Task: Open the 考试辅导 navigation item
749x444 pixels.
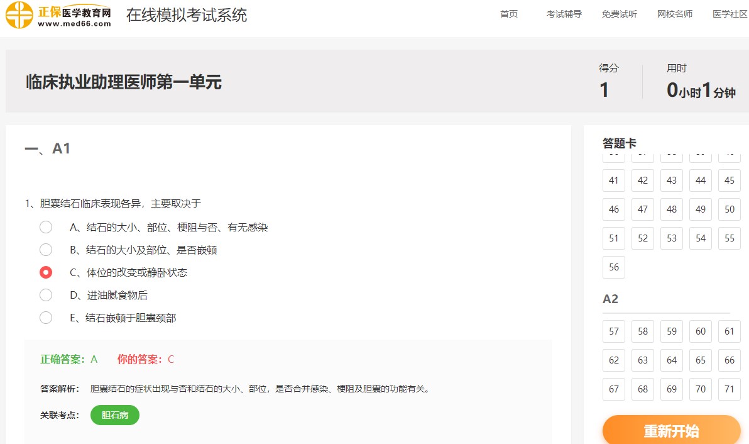Action: [564, 14]
